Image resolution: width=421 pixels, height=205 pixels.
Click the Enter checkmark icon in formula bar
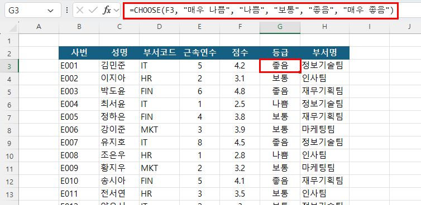point(93,11)
